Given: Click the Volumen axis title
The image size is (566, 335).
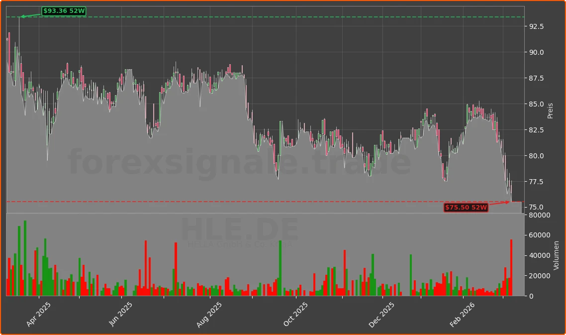Looking at the screenshot, I should [x=556, y=255].
